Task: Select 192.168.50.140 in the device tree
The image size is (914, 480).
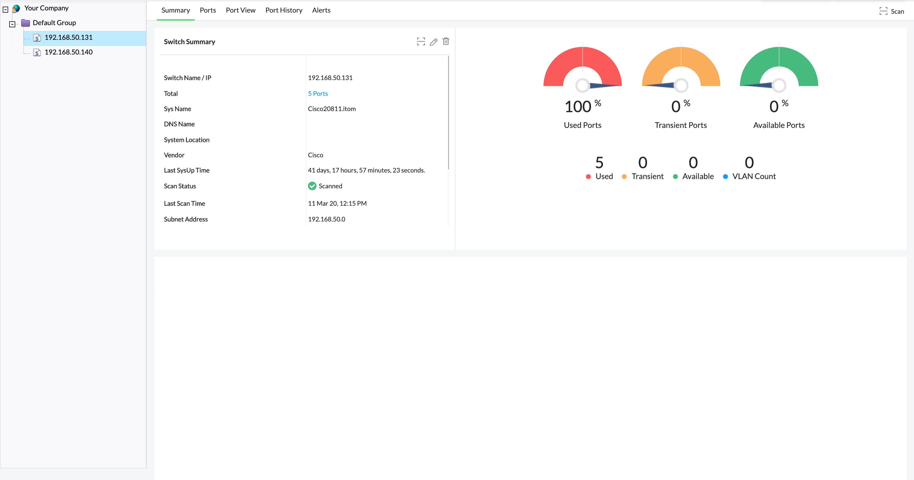Action: coord(69,52)
